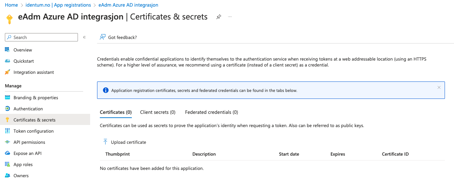
Task: Switch to Client secrets (0) tab
Action: [158, 112]
